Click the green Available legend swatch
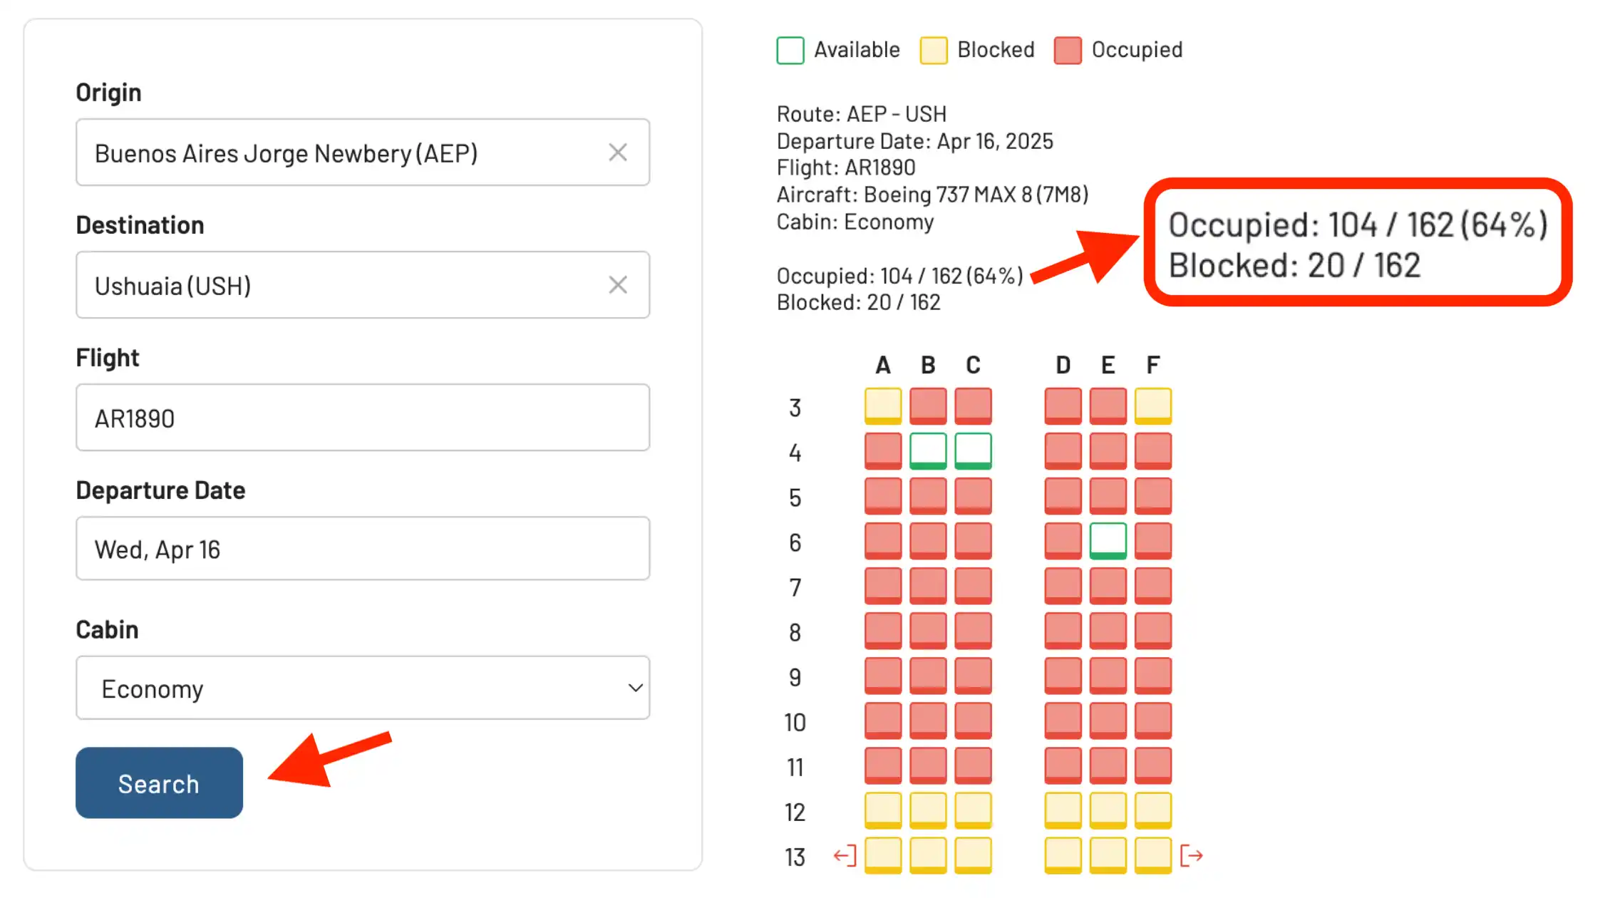 click(x=790, y=51)
